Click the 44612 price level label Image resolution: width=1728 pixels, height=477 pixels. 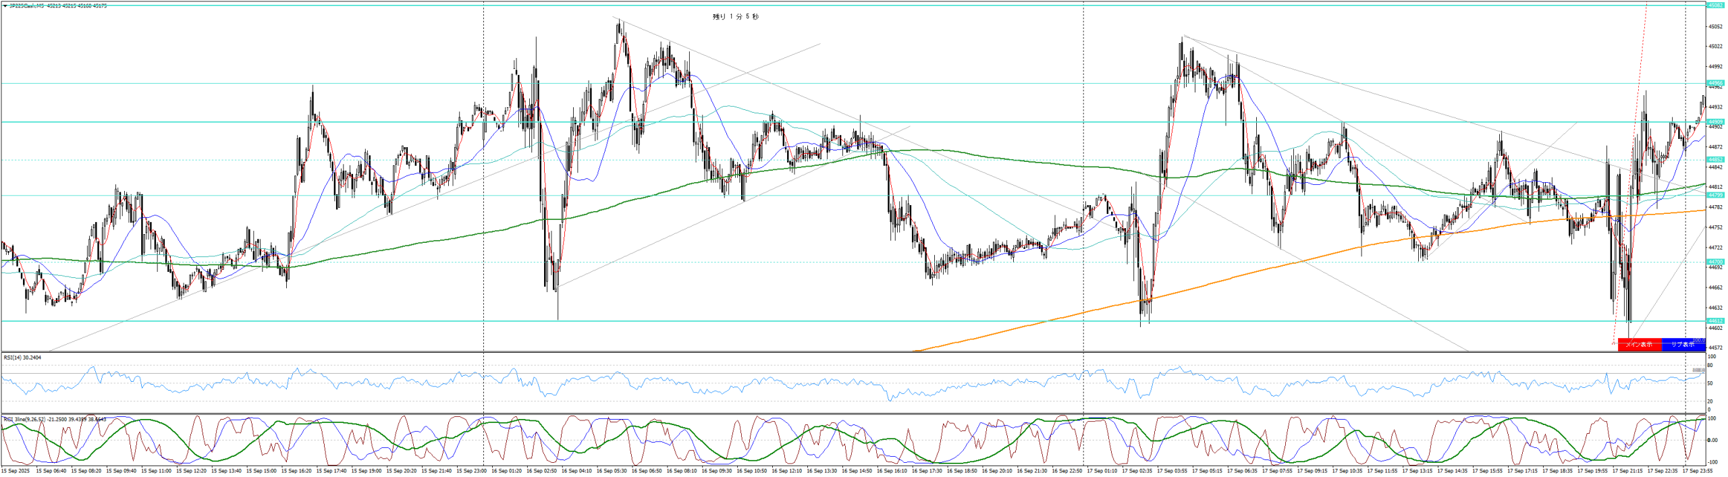pyautogui.click(x=1715, y=321)
